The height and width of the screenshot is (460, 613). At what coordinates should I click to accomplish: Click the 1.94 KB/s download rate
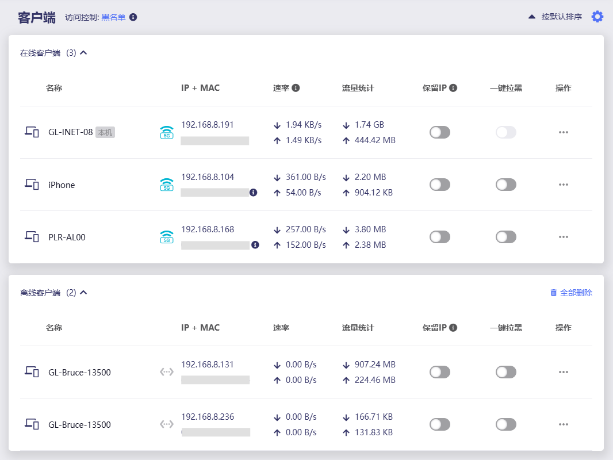tap(304, 125)
